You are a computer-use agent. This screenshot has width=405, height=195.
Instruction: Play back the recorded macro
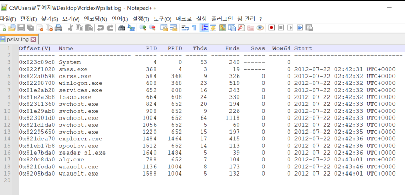(290, 28)
